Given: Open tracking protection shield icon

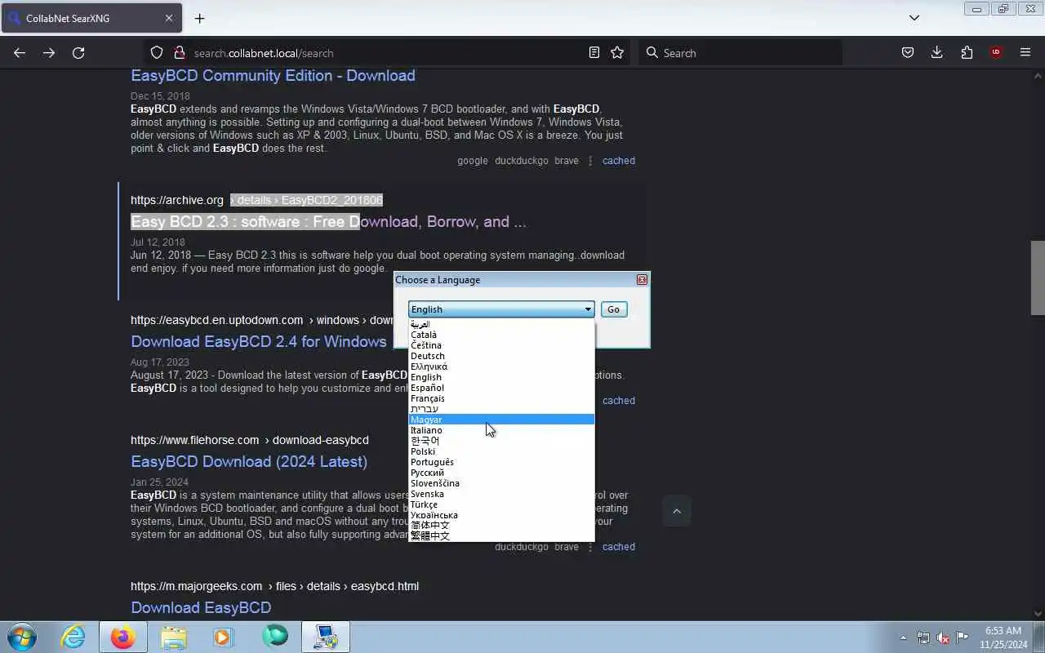Looking at the screenshot, I should click(157, 52).
